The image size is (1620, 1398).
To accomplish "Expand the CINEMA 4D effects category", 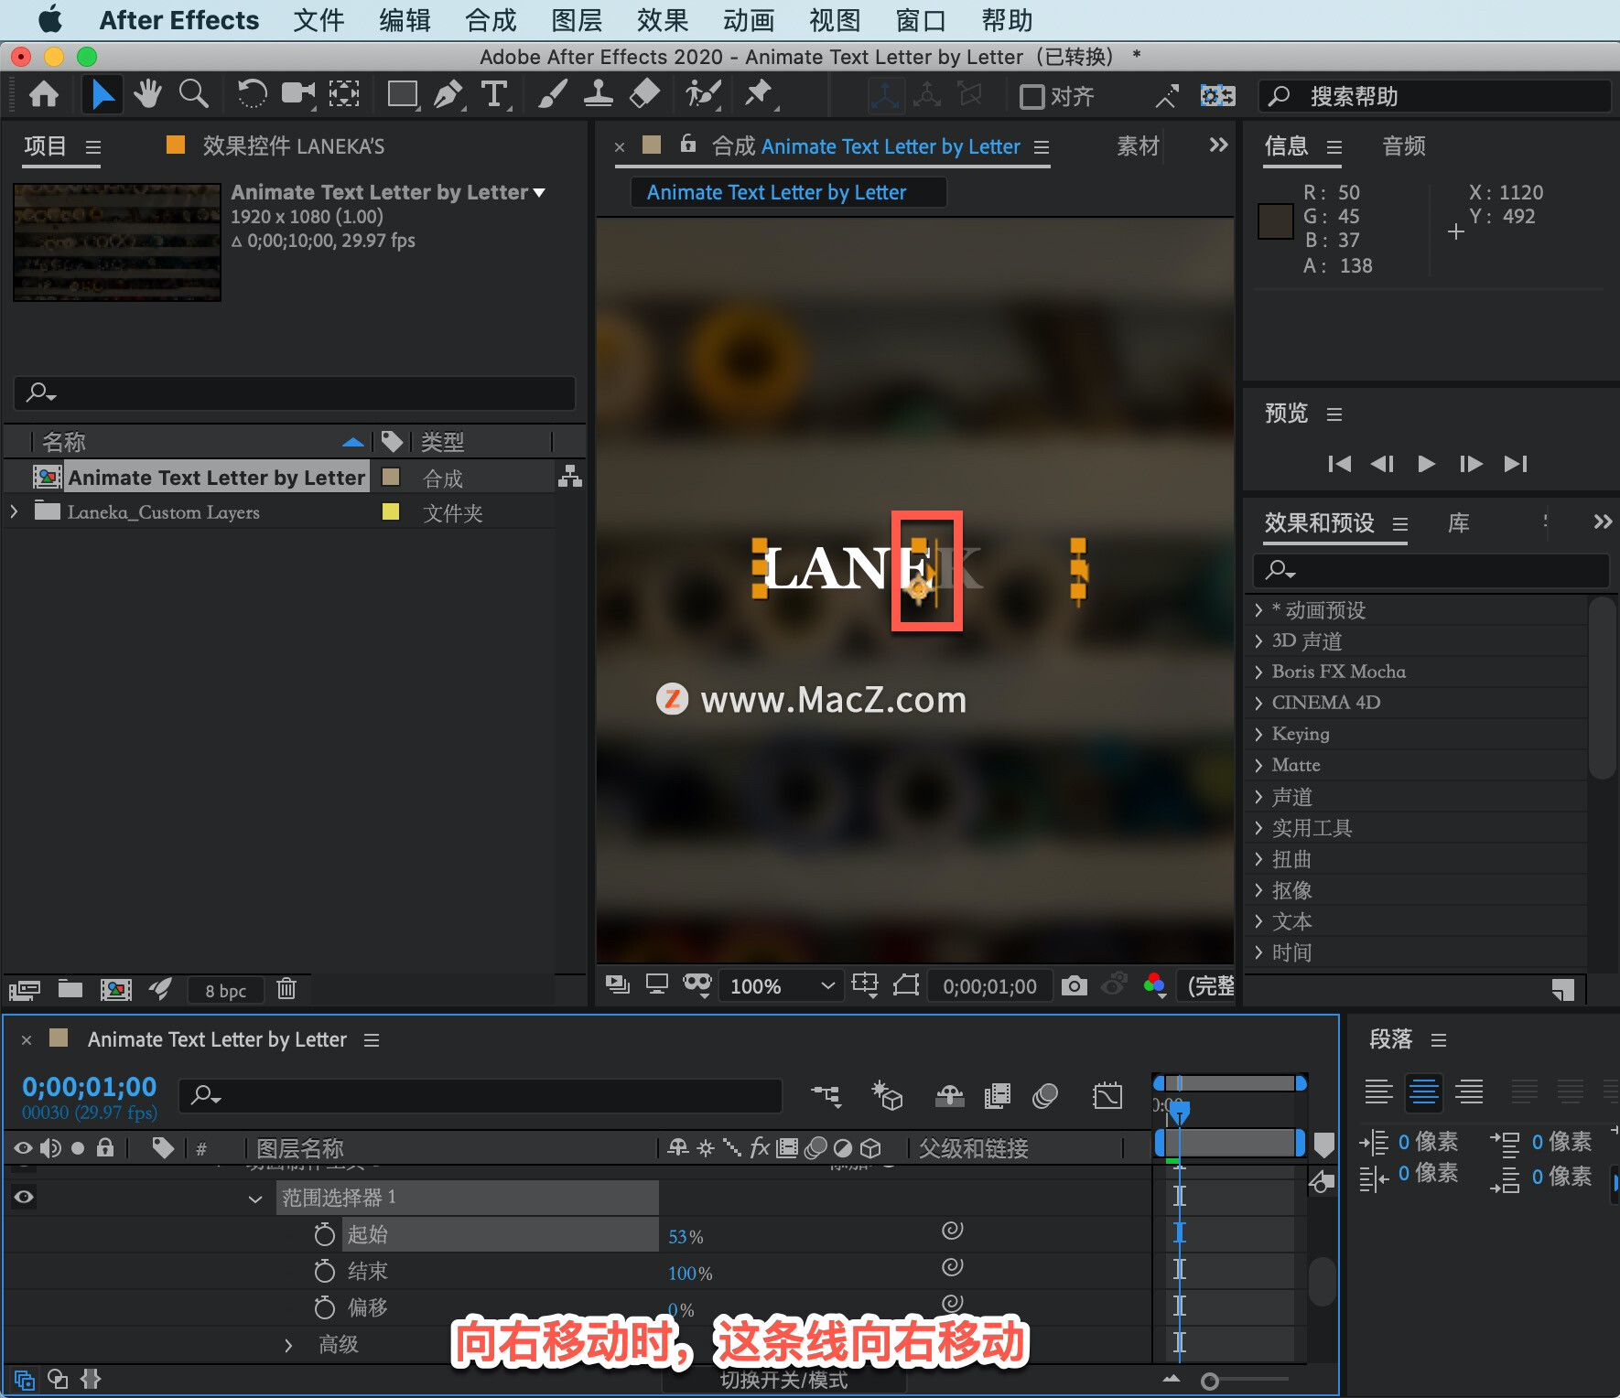I will (x=1258, y=704).
